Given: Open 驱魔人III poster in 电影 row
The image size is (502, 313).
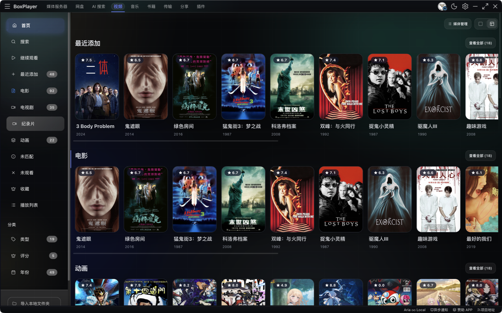Looking at the screenshot, I should pyautogui.click(x=390, y=199).
